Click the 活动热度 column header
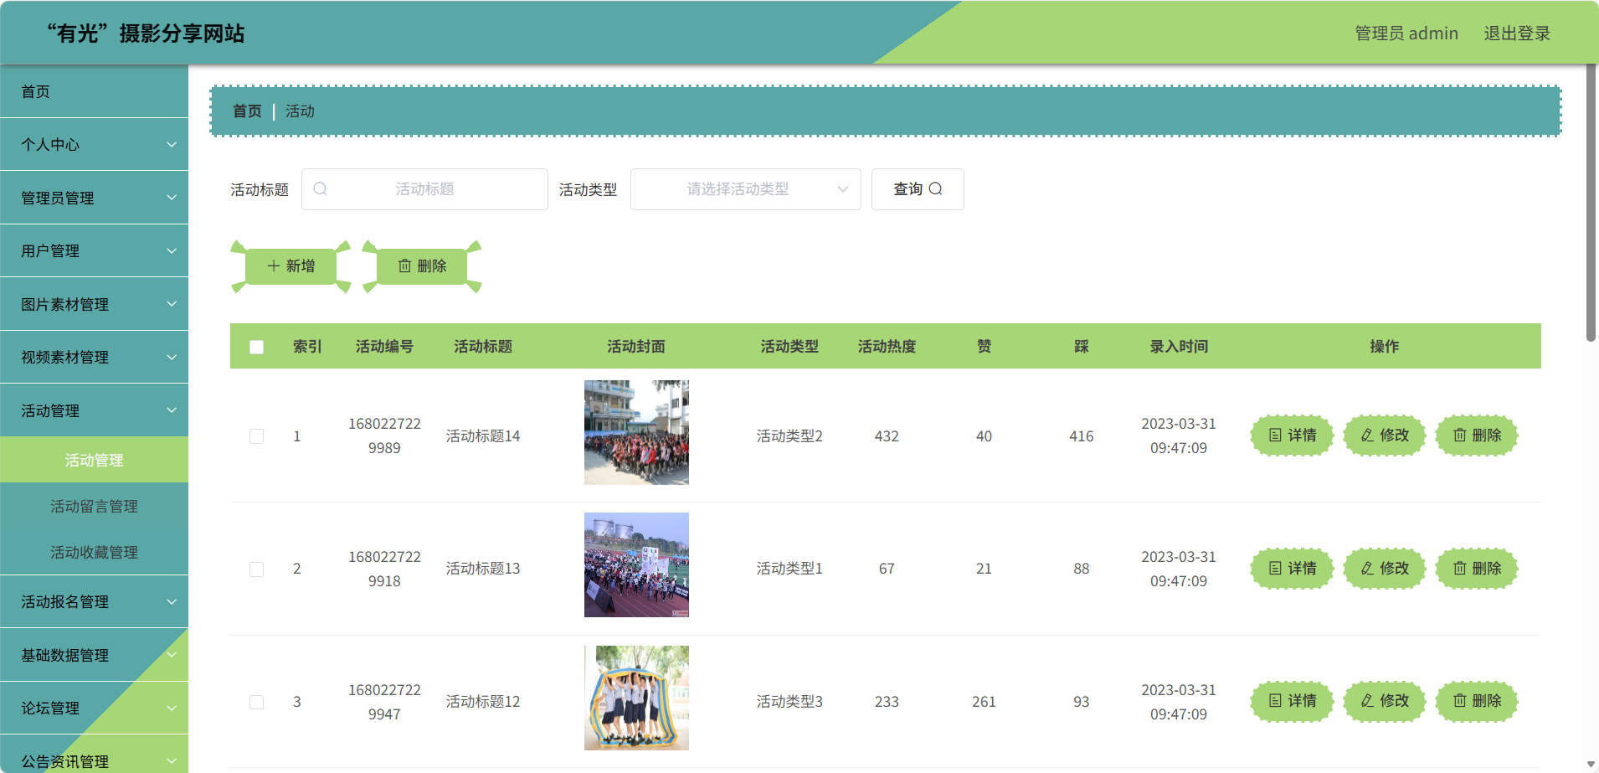 (x=887, y=347)
